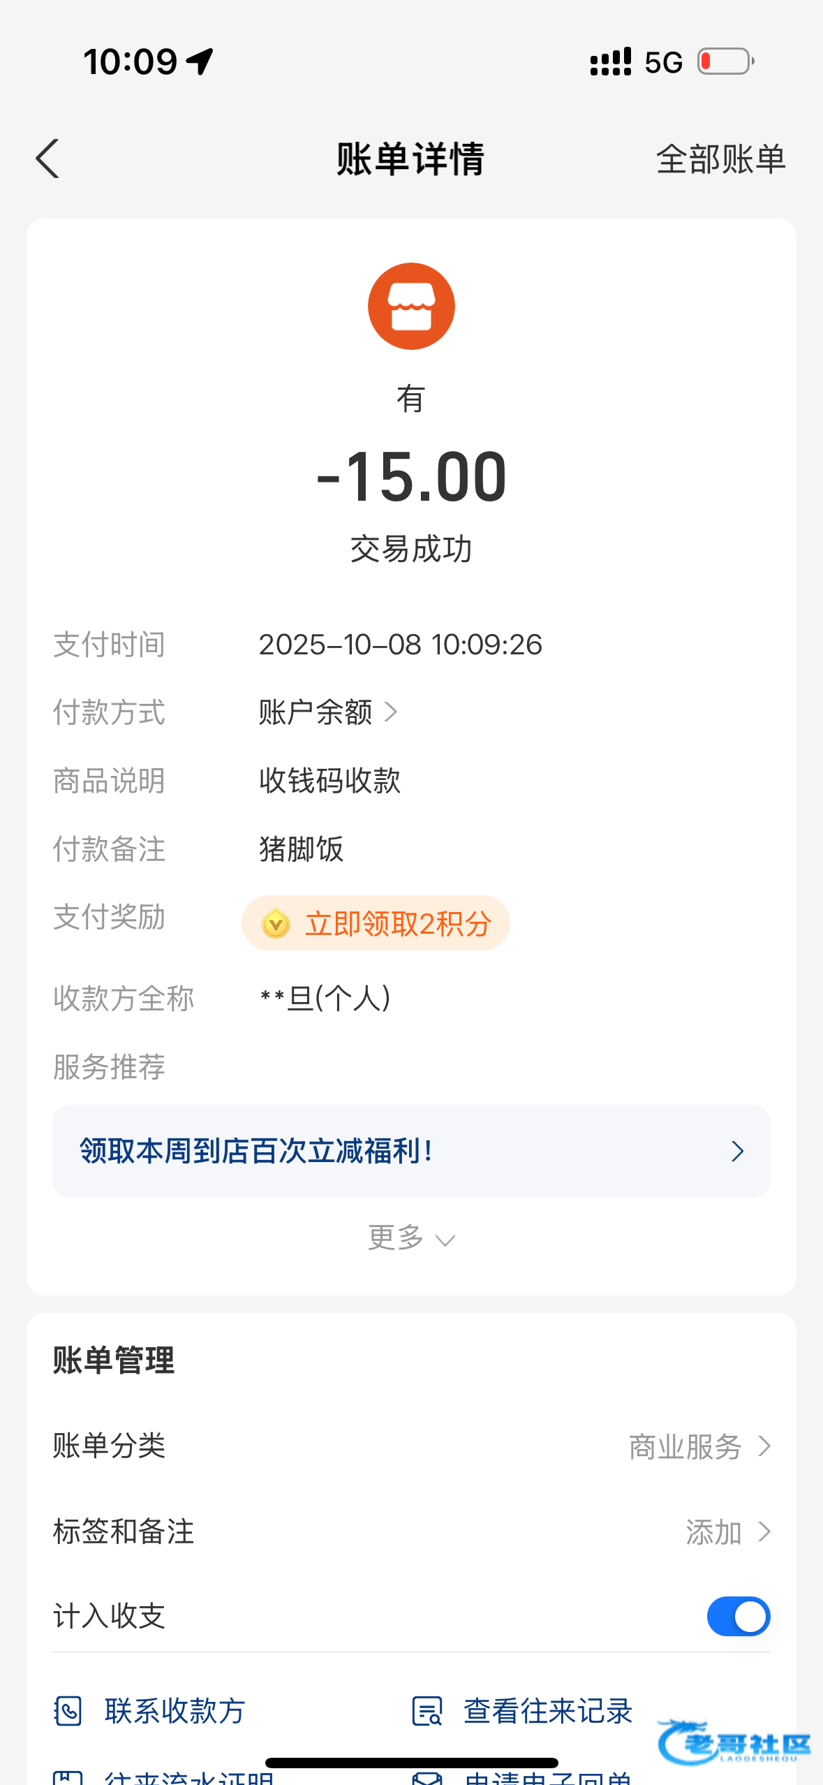
Task: Tap 查看往来记录 link
Action: coord(547,1711)
